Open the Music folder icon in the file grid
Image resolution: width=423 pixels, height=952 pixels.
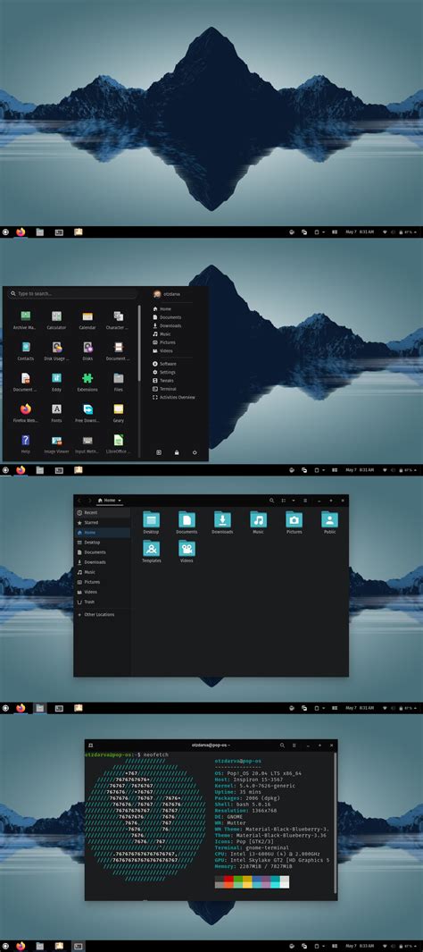pos(258,523)
